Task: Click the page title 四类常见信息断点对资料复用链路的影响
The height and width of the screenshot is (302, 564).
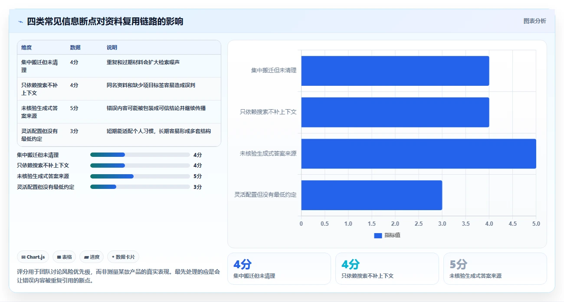Action: pos(105,22)
